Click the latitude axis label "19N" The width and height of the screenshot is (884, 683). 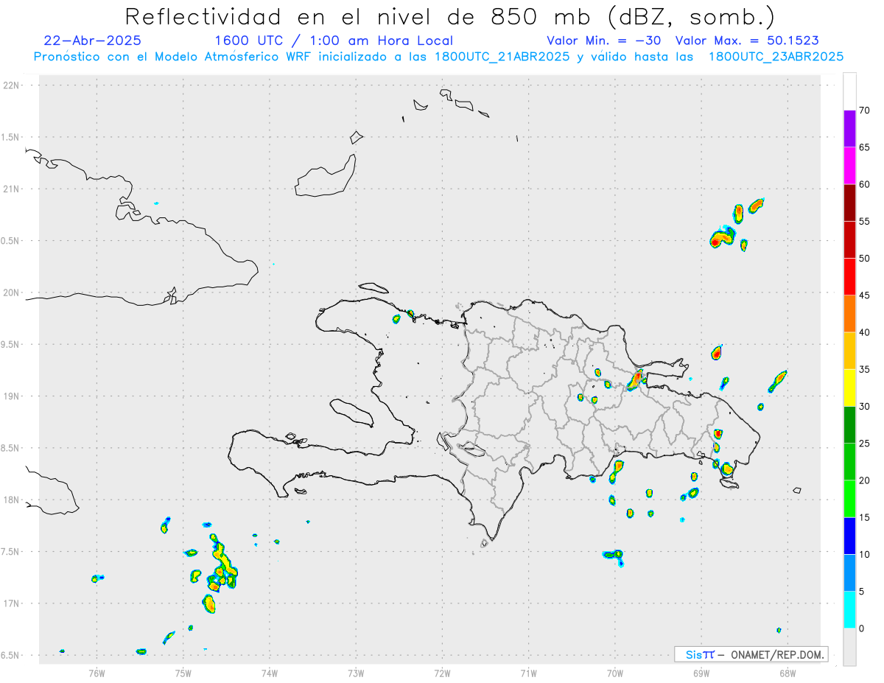click(x=13, y=396)
